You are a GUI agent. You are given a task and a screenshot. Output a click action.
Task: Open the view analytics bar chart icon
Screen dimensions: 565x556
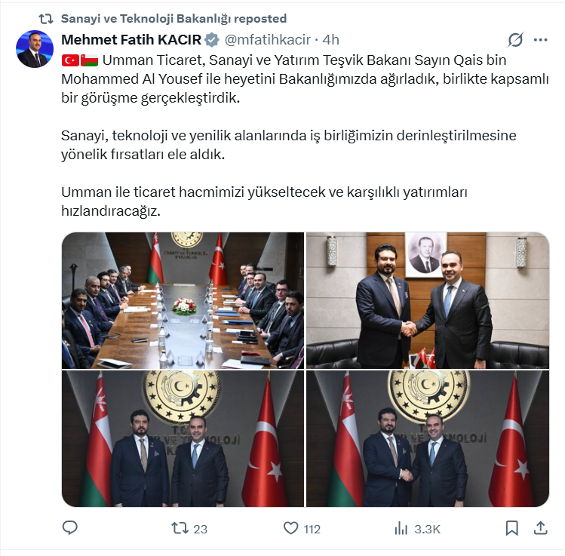tap(401, 529)
